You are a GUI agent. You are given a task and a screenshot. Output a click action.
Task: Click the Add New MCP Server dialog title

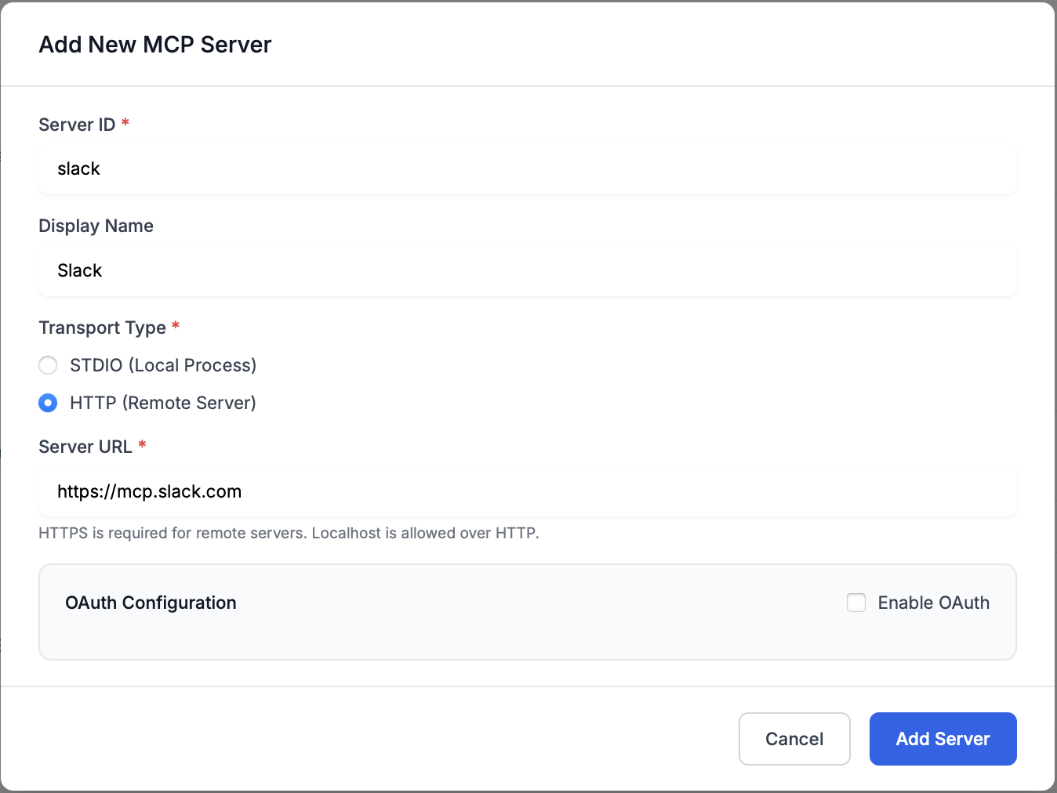[x=154, y=45]
